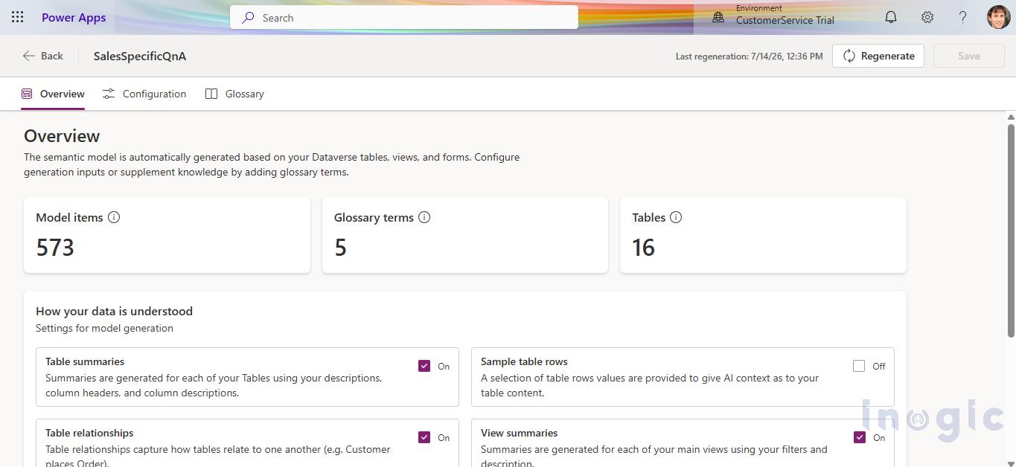Click the scrollbar up arrow
1016x467 pixels.
[x=1011, y=117]
